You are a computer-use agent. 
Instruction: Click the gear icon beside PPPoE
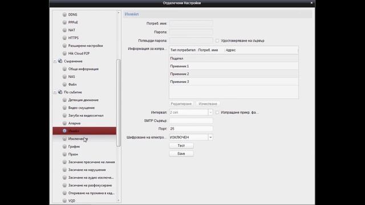pos(64,22)
